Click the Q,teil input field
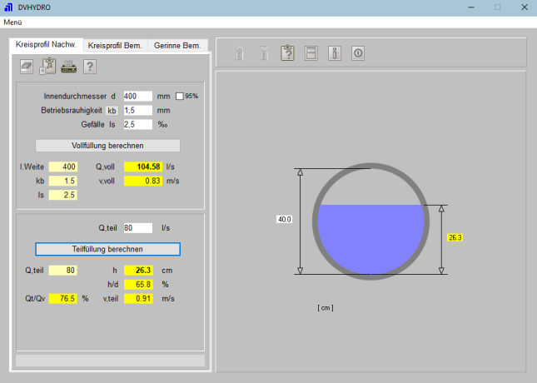Screen dimensions: 537x383 click(137, 227)
